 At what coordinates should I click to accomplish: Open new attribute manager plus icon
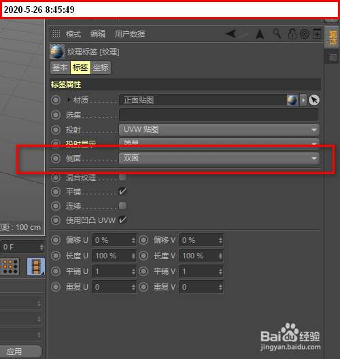pos(317,34)
